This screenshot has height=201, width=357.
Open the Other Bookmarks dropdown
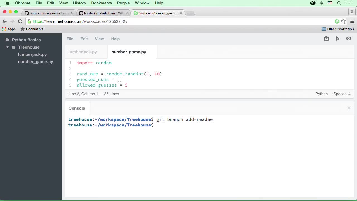338,29
